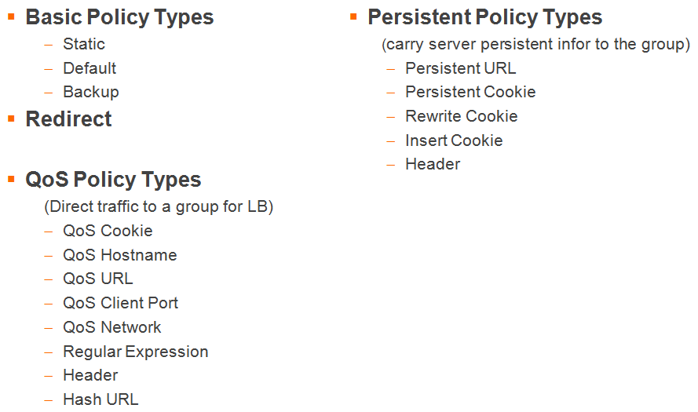This screenshot has height=412, width=698.
Task: Select the Persistent Cookie item
Action: (x=470, y=92)
